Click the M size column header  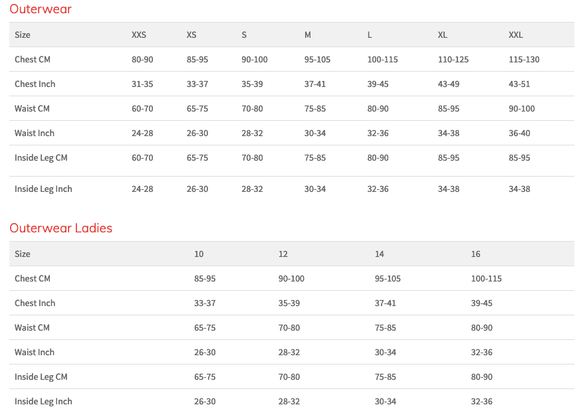click(x=308, y=35)
